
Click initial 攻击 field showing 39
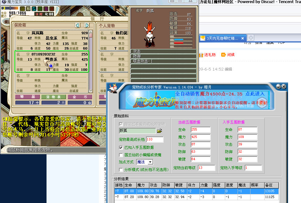click(247, 144)
